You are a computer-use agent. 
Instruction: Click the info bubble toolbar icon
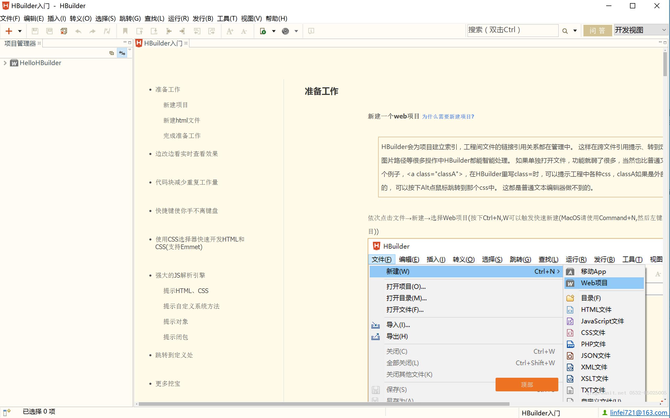point(311,31)
